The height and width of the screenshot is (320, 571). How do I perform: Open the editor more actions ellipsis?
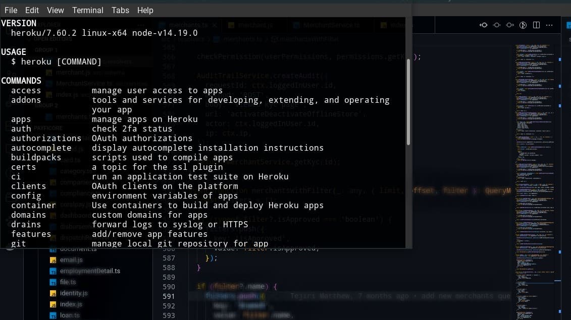pos(550,25)
